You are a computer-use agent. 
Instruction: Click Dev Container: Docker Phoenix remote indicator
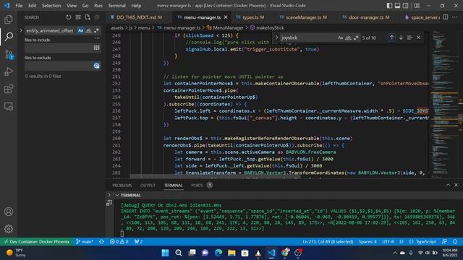36,242
